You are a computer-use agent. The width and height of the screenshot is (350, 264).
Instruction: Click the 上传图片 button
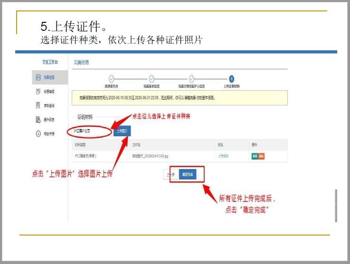click(x=122, y=131)
